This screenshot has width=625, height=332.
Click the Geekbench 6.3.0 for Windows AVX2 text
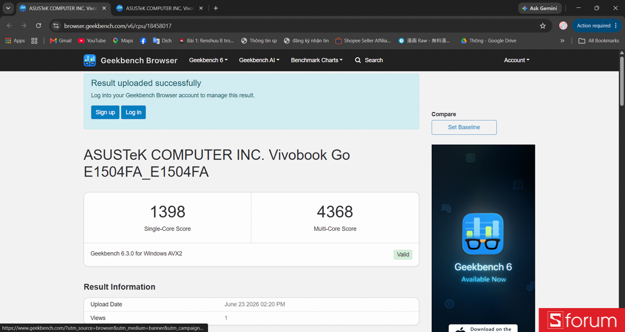click(x=136, y=254)
